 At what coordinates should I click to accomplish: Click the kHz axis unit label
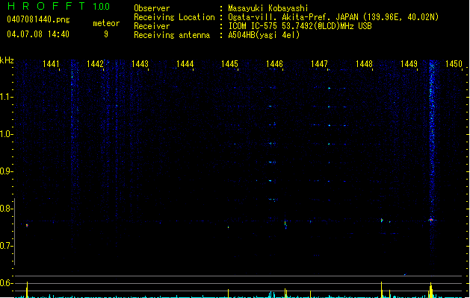(7, 60)
